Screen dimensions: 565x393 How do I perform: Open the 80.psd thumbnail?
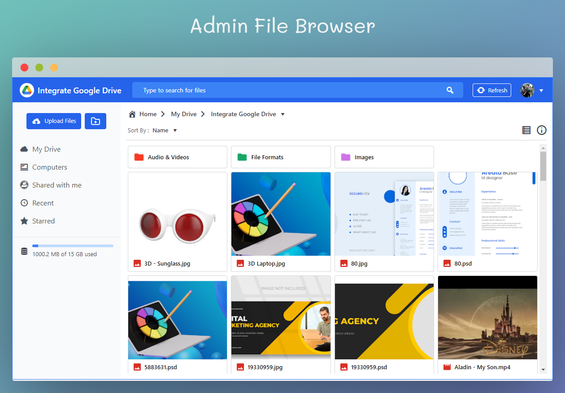coord(487,214)
